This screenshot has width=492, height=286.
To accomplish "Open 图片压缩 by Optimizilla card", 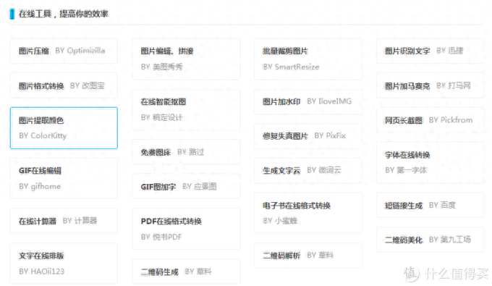I will coord(64,51).
